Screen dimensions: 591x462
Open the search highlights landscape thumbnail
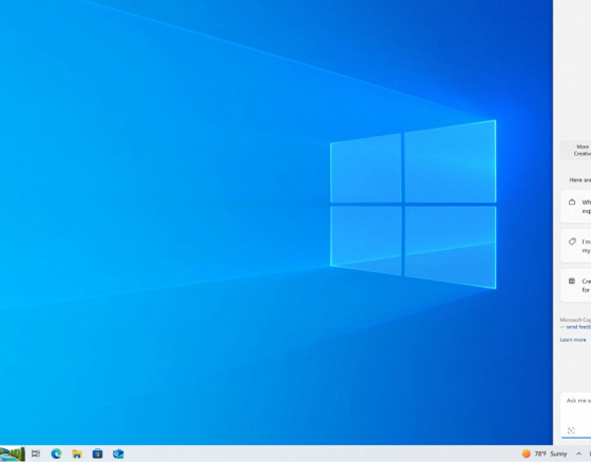tap(12, 454)
